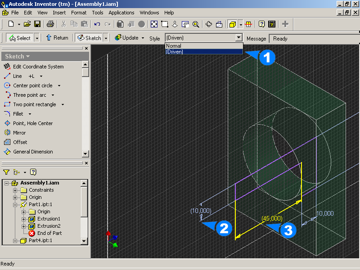
Task: Collapse the Part1.ipt:1 node
Action: point(15,205)
